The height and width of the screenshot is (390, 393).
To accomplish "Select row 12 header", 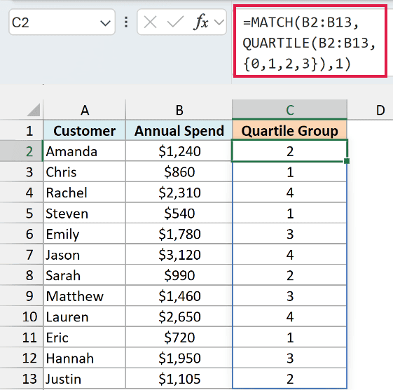I will [22, 358].
